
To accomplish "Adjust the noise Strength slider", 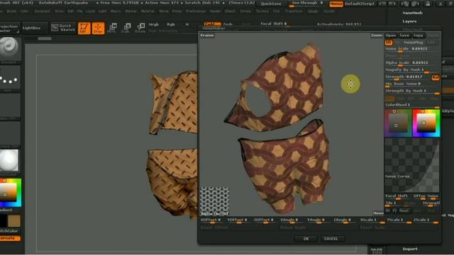I will 407,77.
